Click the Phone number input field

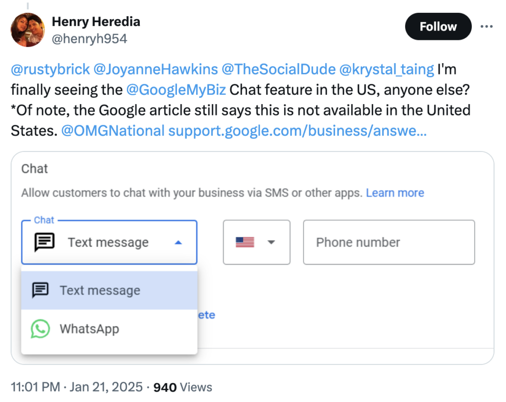[x=389, y=243]
